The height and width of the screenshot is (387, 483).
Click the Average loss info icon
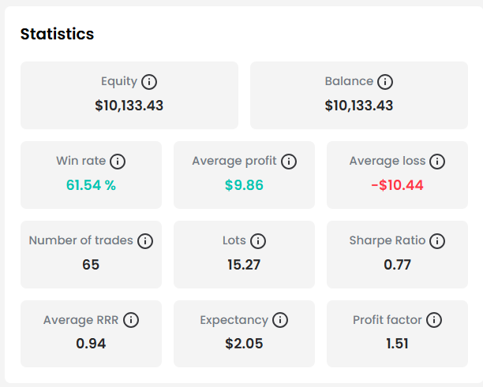click(437, 162)
